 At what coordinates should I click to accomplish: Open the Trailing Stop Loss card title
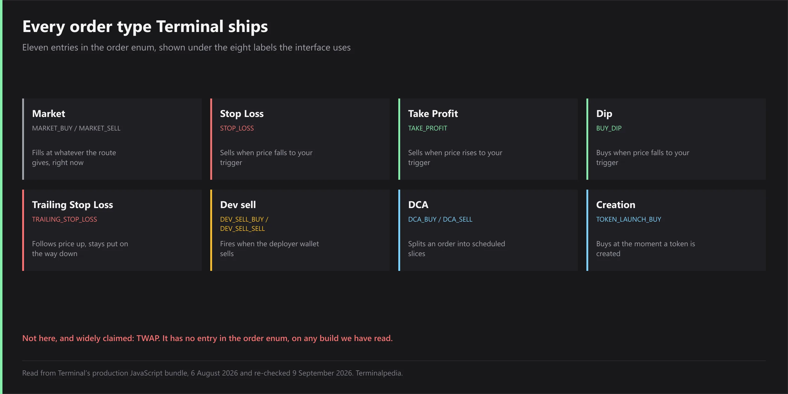[x=72, y=205]
